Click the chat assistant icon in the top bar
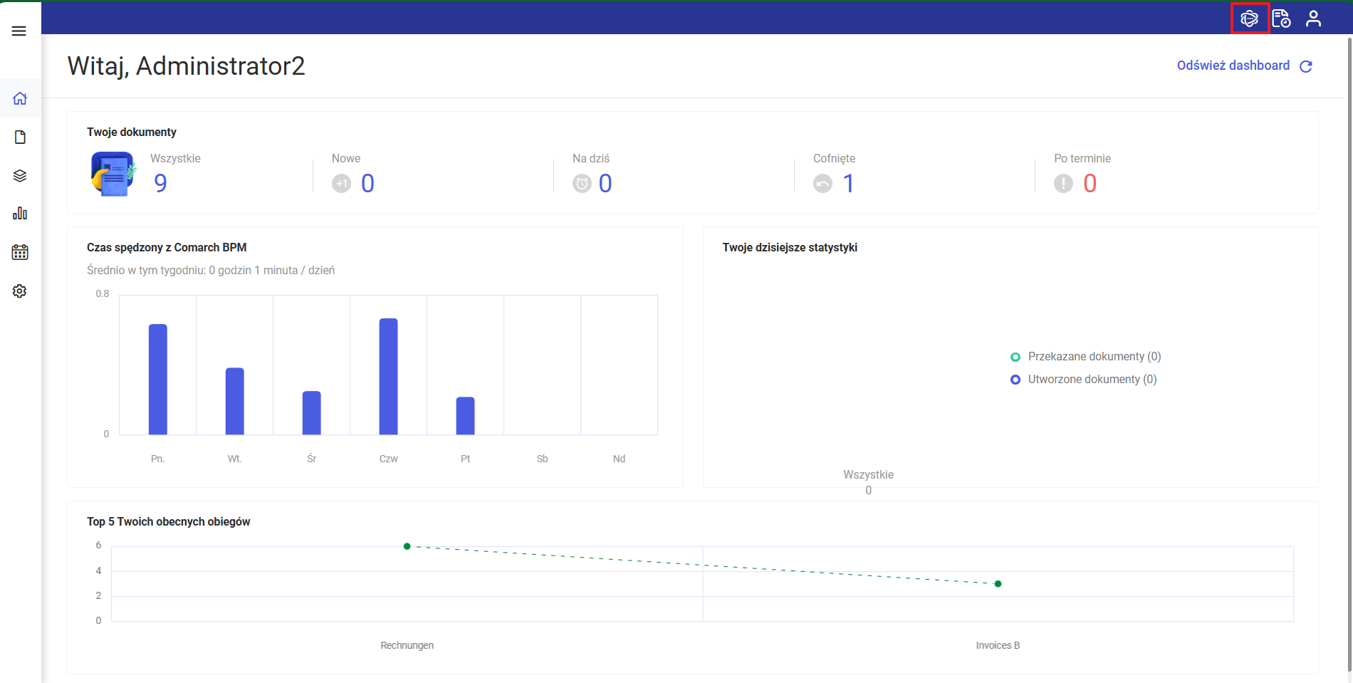Viewport: 1353px width, 683px height. coord(1249,19)
